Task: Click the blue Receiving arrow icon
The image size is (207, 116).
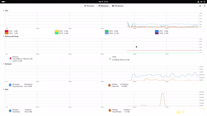Action: (10, 85)
